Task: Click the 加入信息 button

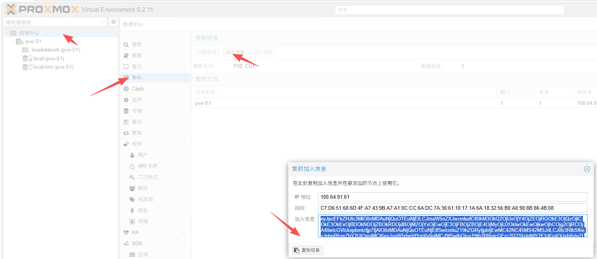Action: [235, 52]
